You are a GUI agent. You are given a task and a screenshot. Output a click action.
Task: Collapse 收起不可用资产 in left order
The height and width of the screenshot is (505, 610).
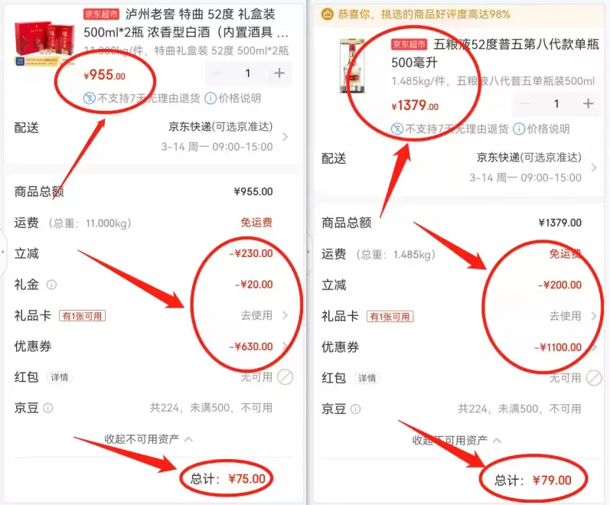pos(148,439)
